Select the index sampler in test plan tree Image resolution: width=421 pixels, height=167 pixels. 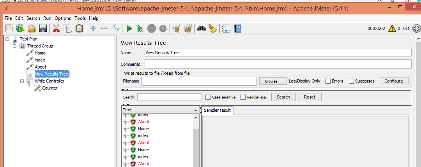click(40, 60)
